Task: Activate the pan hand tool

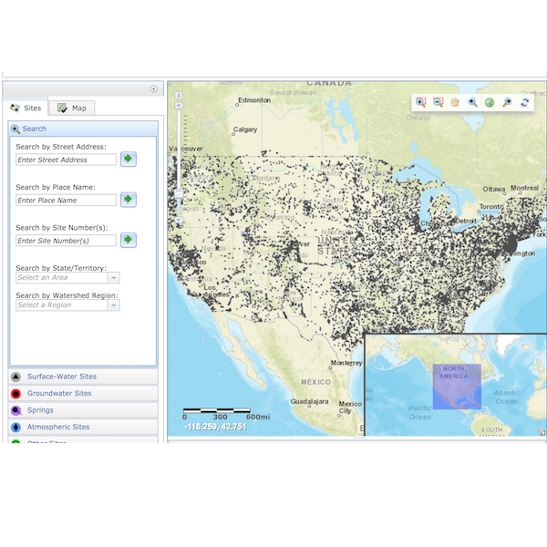Action: [x=455, y=103]
